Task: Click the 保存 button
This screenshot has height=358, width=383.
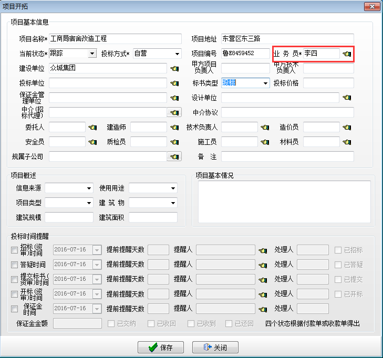Action: tap(162, 347)
